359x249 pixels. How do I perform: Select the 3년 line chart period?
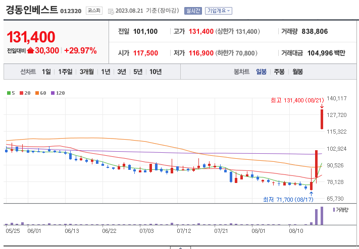pyautogui.click(x=122, y=72)
